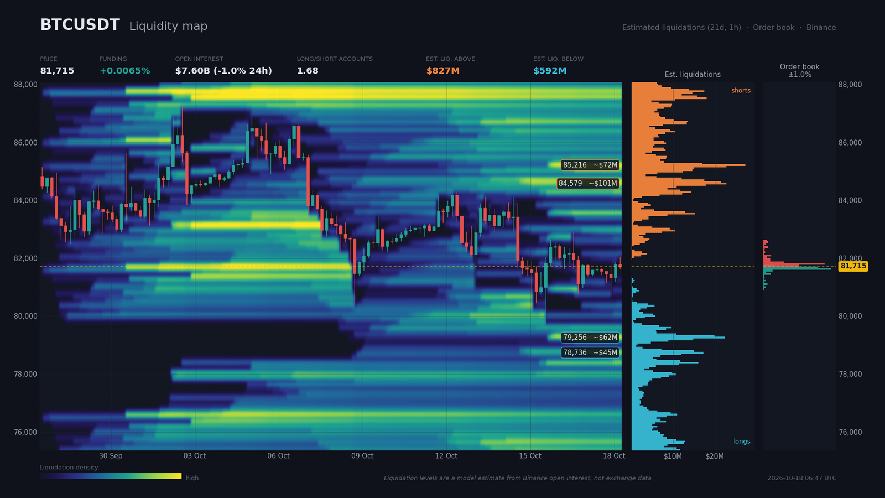Click the Estimated liquidations (21d, 1h) source text
885x498 pixels.
(681, 28)
